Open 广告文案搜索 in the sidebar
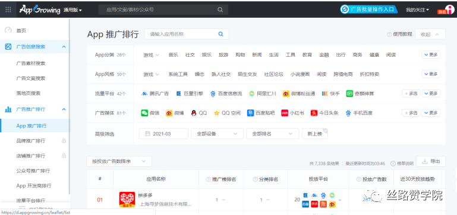 30,78
